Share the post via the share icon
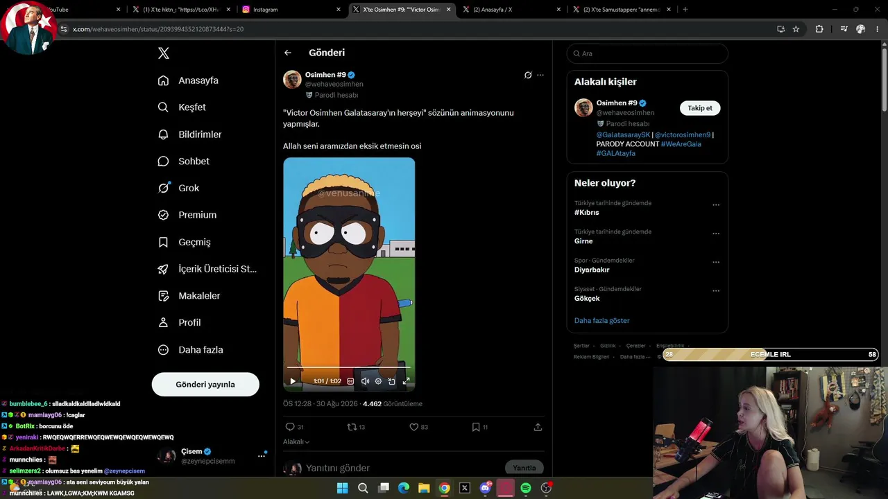The width and height of the screenshot is (888, 499). 538,427
